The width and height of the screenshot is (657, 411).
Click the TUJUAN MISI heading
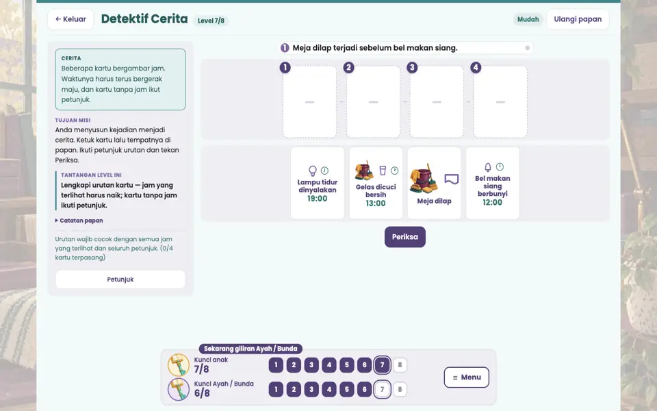73,120
